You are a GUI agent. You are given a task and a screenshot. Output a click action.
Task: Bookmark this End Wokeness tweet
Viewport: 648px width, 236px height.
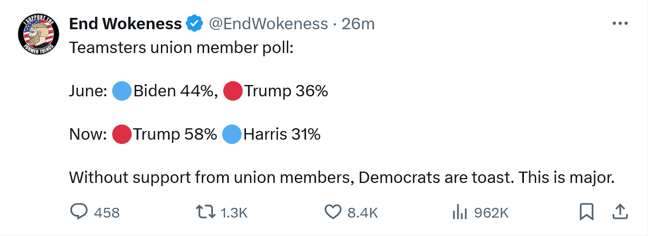coord(587,212)
